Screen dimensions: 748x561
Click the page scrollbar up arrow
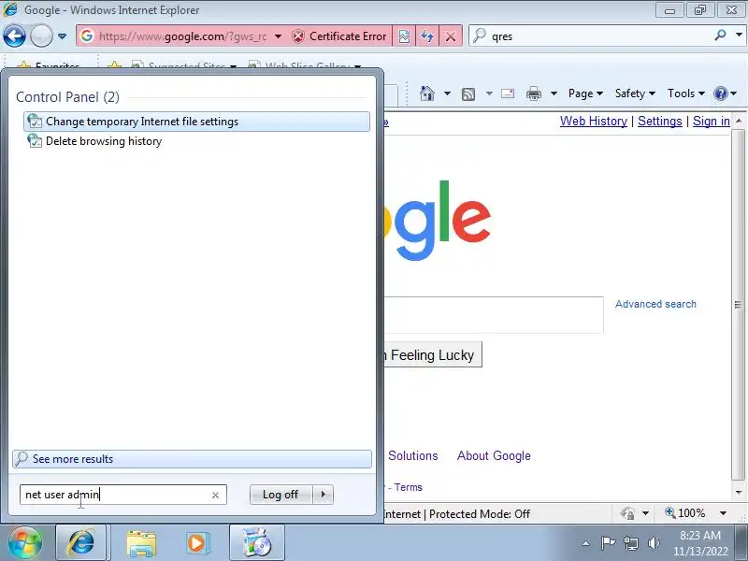coord(739,121)
